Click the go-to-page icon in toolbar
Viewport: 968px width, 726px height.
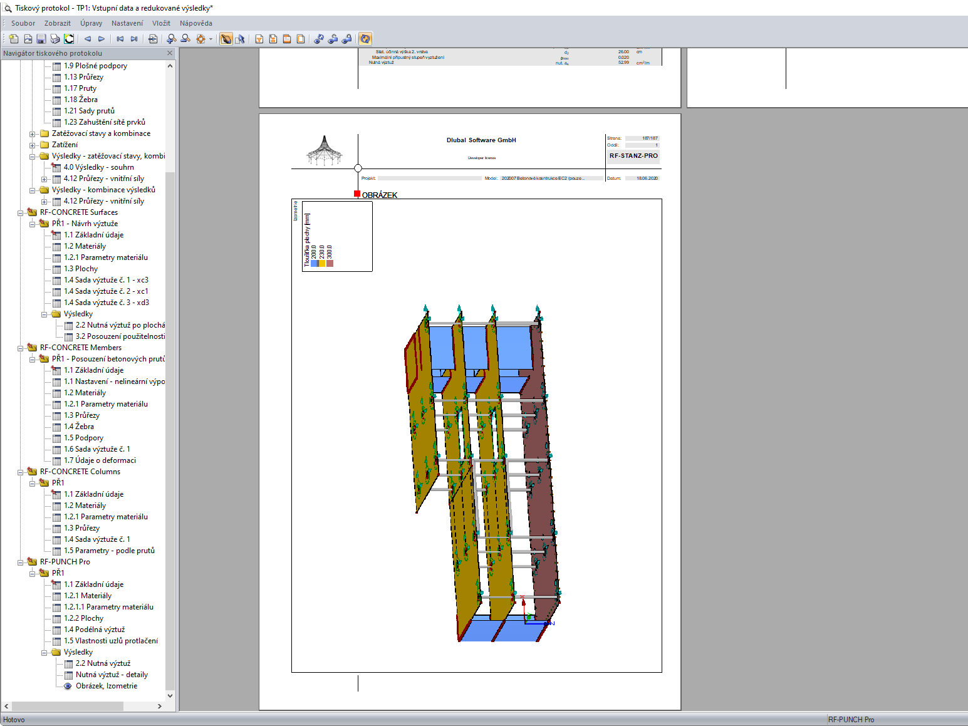point(153,39)
